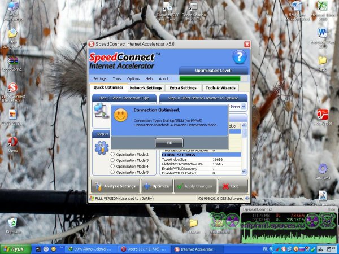339x254 pixels.
Task: Click the gear icon in Step 2
Action: pos(102,147)
